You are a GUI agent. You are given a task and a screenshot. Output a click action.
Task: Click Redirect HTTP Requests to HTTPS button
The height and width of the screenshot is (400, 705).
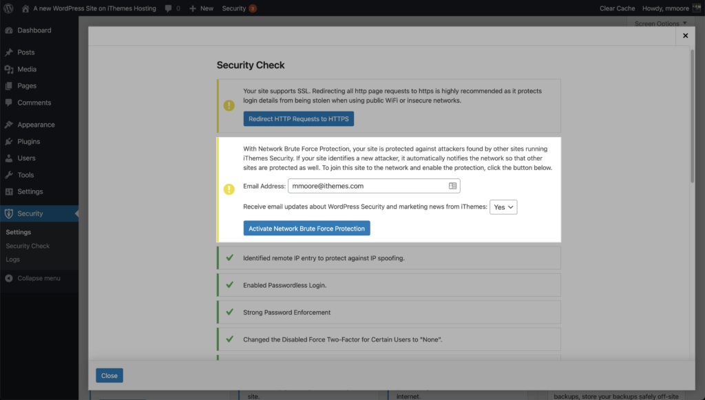[299, 118]
